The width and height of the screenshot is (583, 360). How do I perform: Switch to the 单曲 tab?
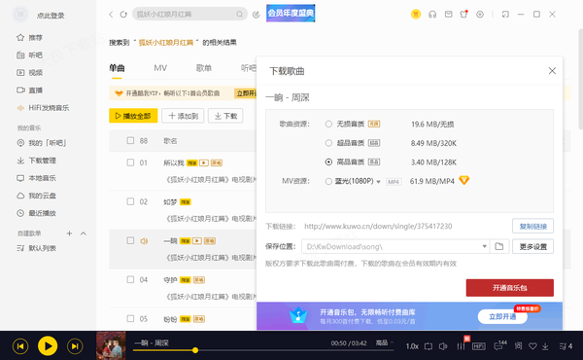[x=117, y=68]
